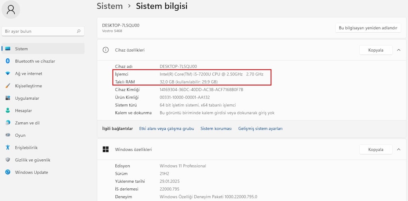Copy Windows specs with Kopyala button
This screenshot has height=201, width=408.
coord(376,149)
